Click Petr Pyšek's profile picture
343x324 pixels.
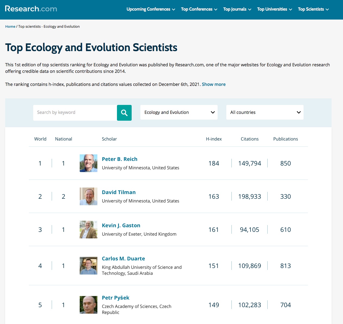88,305
